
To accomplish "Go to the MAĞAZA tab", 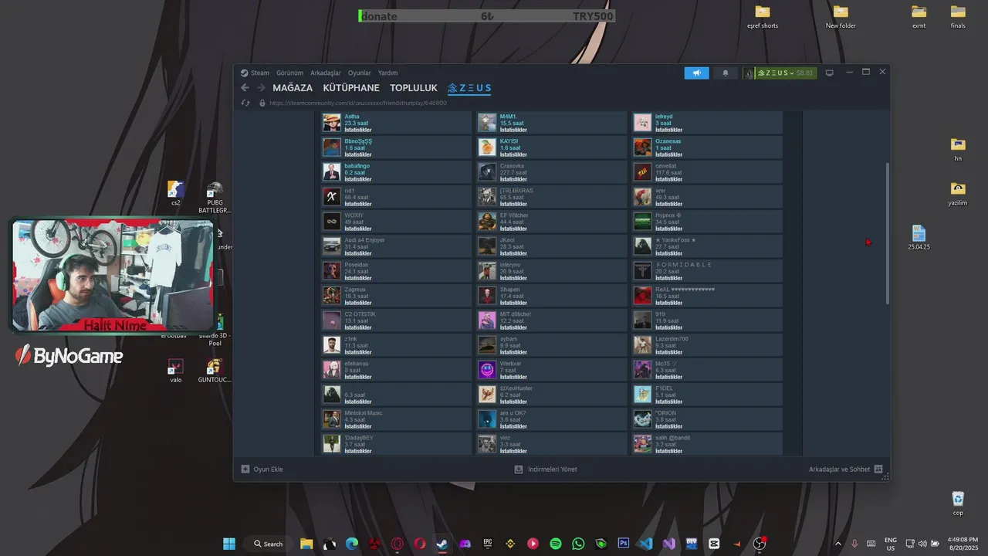I will coord(293,88).
